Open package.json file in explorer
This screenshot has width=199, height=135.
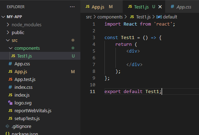tap(40, 133)
